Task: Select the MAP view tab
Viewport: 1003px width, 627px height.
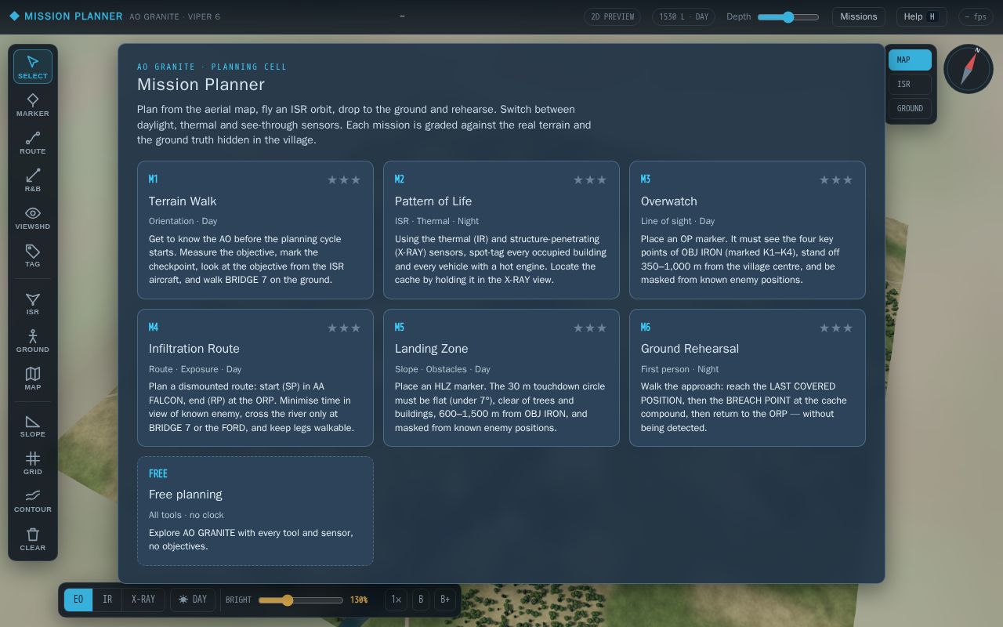Action: [910, 60]
